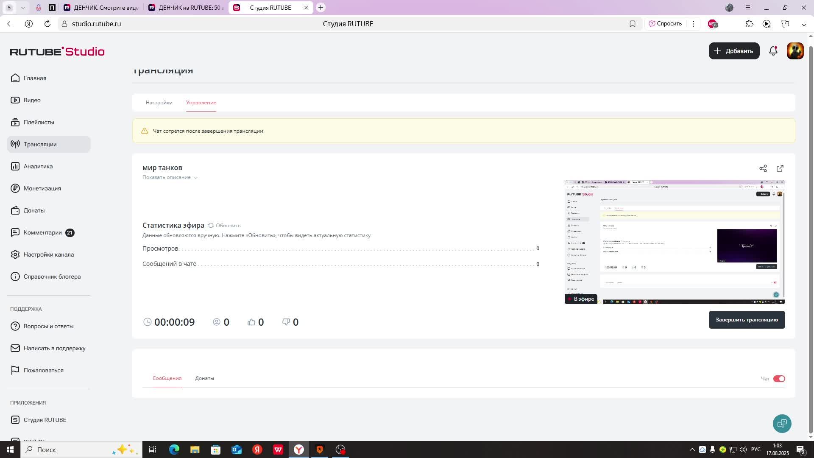Switch to the Настройки tab
The image size is (814, 458).
point(159,103)
